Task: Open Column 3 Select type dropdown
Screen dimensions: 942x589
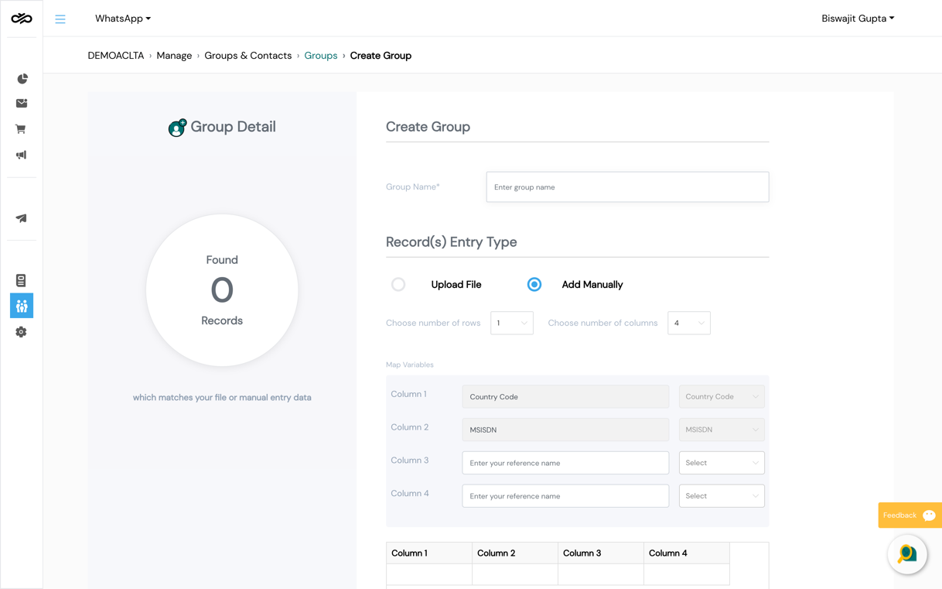Action: click(x=722, y=463)
